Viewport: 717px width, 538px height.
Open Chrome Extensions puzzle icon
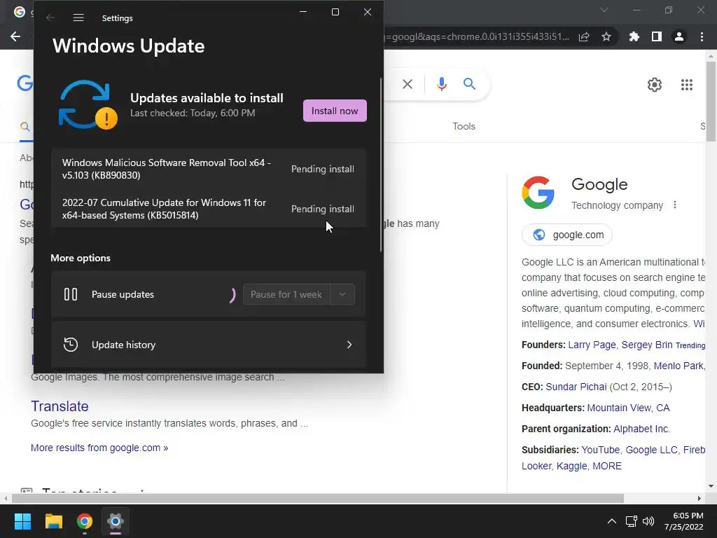click(634, 36)
